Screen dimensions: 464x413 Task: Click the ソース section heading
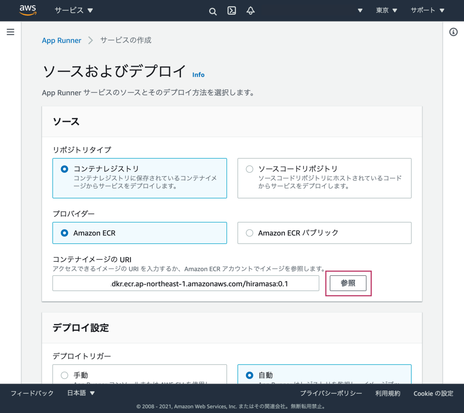point(66,122)
